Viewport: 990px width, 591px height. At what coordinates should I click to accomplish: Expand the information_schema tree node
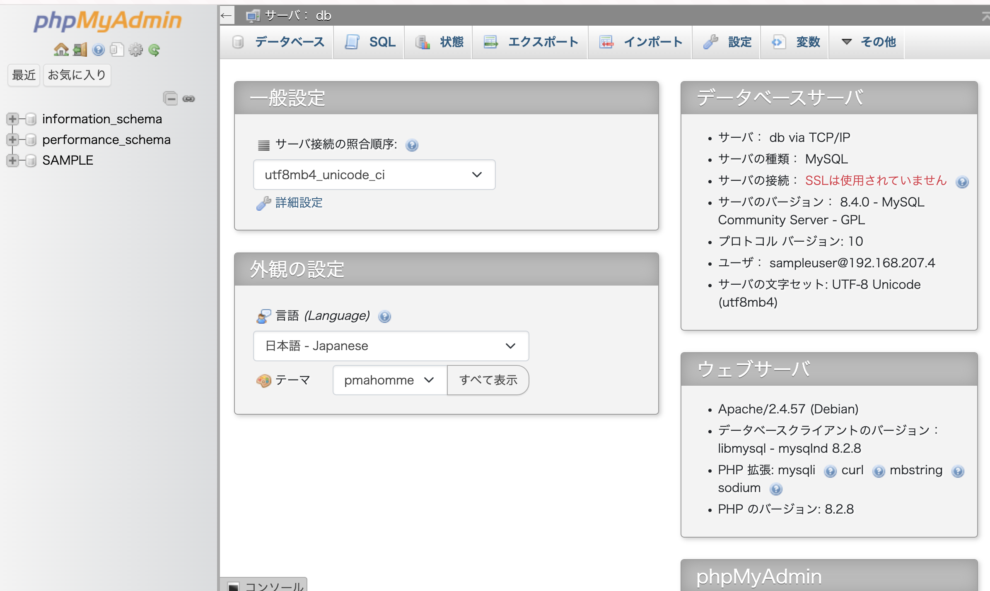point(12,119)
